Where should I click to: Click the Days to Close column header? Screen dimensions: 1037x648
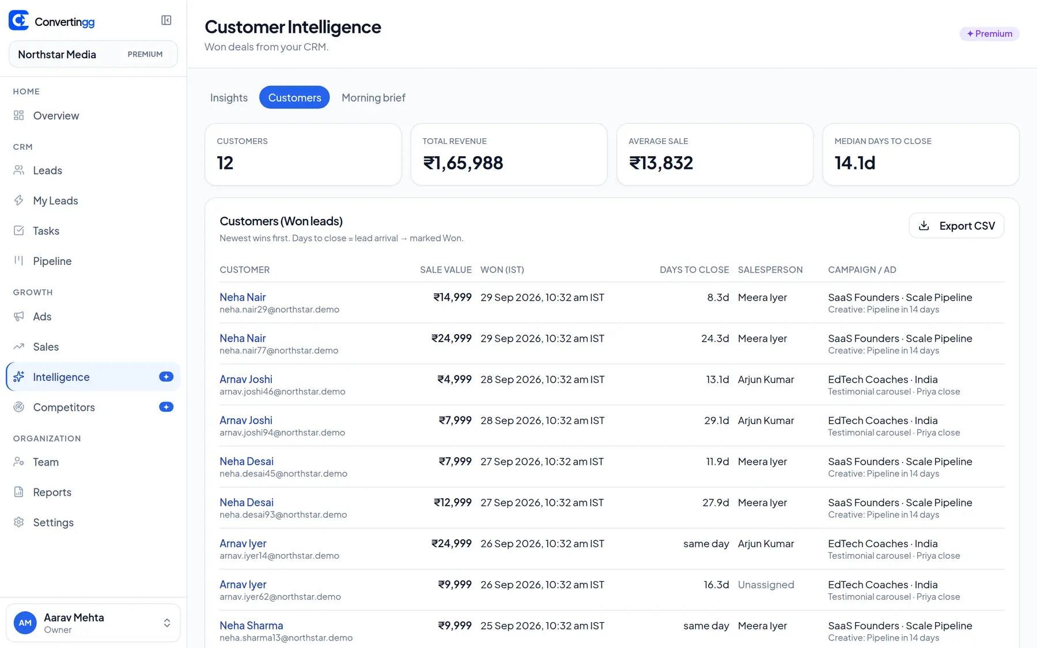[x=694, y=270]
